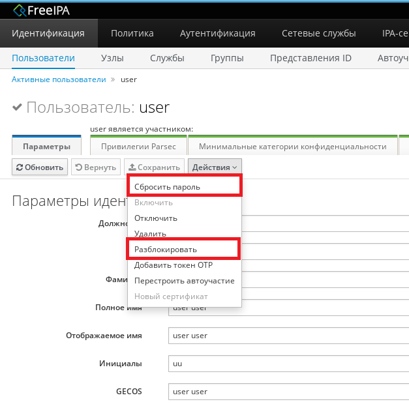Follow the Активные пользователи breadcrumb link
Image resolution: width=409 pixels, height=404 pixels.
tap(59, 79)
